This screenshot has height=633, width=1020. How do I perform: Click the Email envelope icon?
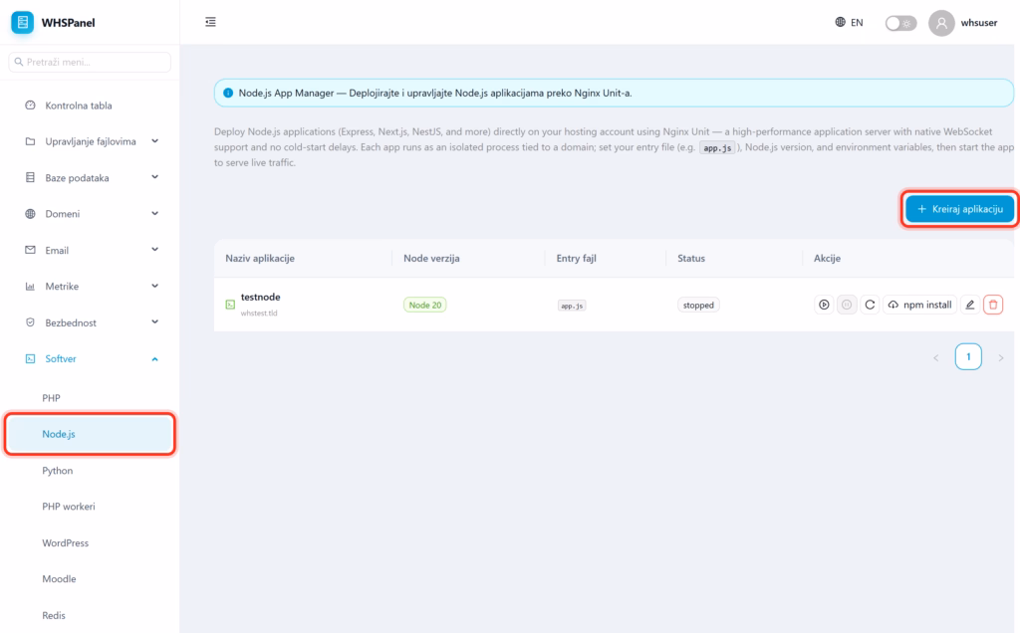[30, 250]
